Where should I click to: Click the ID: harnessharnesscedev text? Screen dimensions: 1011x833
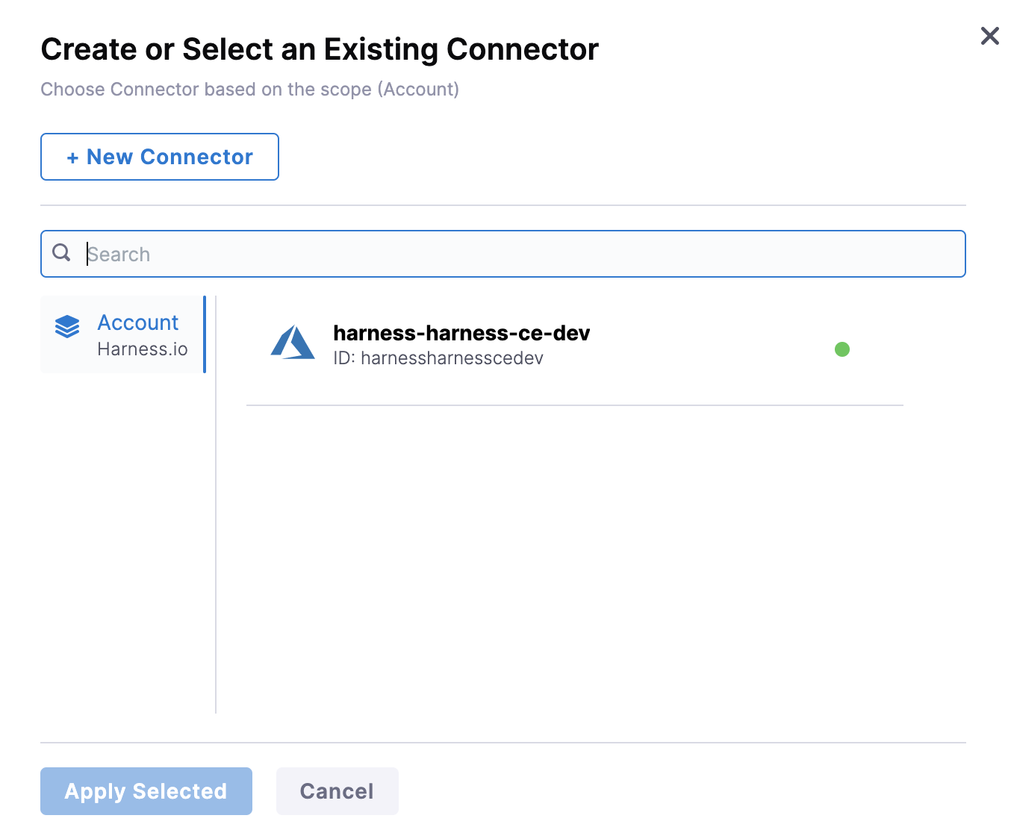[438, 358]
